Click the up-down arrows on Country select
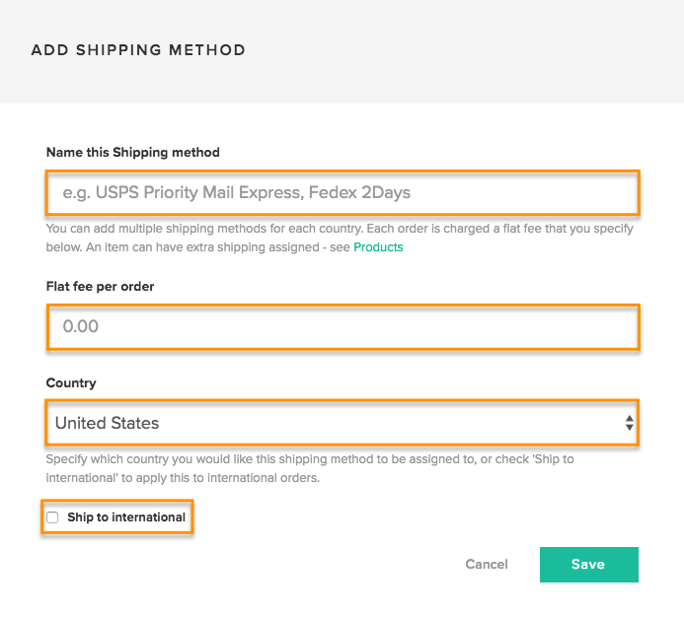 (629, 423)
